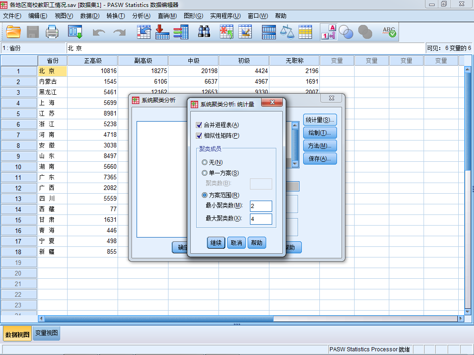Image resolution: width=474 pixels, height=355 pixels.
Task: Recall recently used dialogs icon
Action: tap(75, 32)
